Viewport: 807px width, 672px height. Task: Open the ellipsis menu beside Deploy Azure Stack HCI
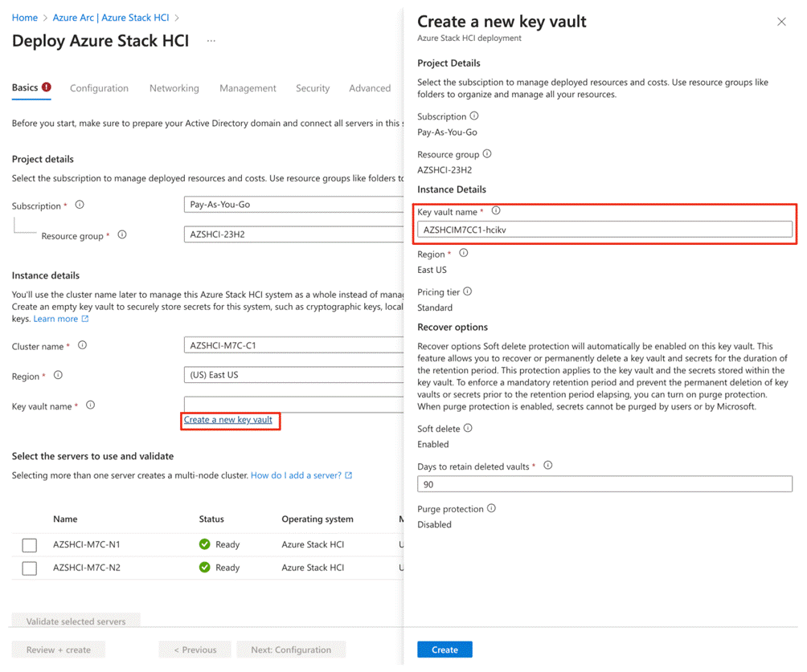pos(211,40)
